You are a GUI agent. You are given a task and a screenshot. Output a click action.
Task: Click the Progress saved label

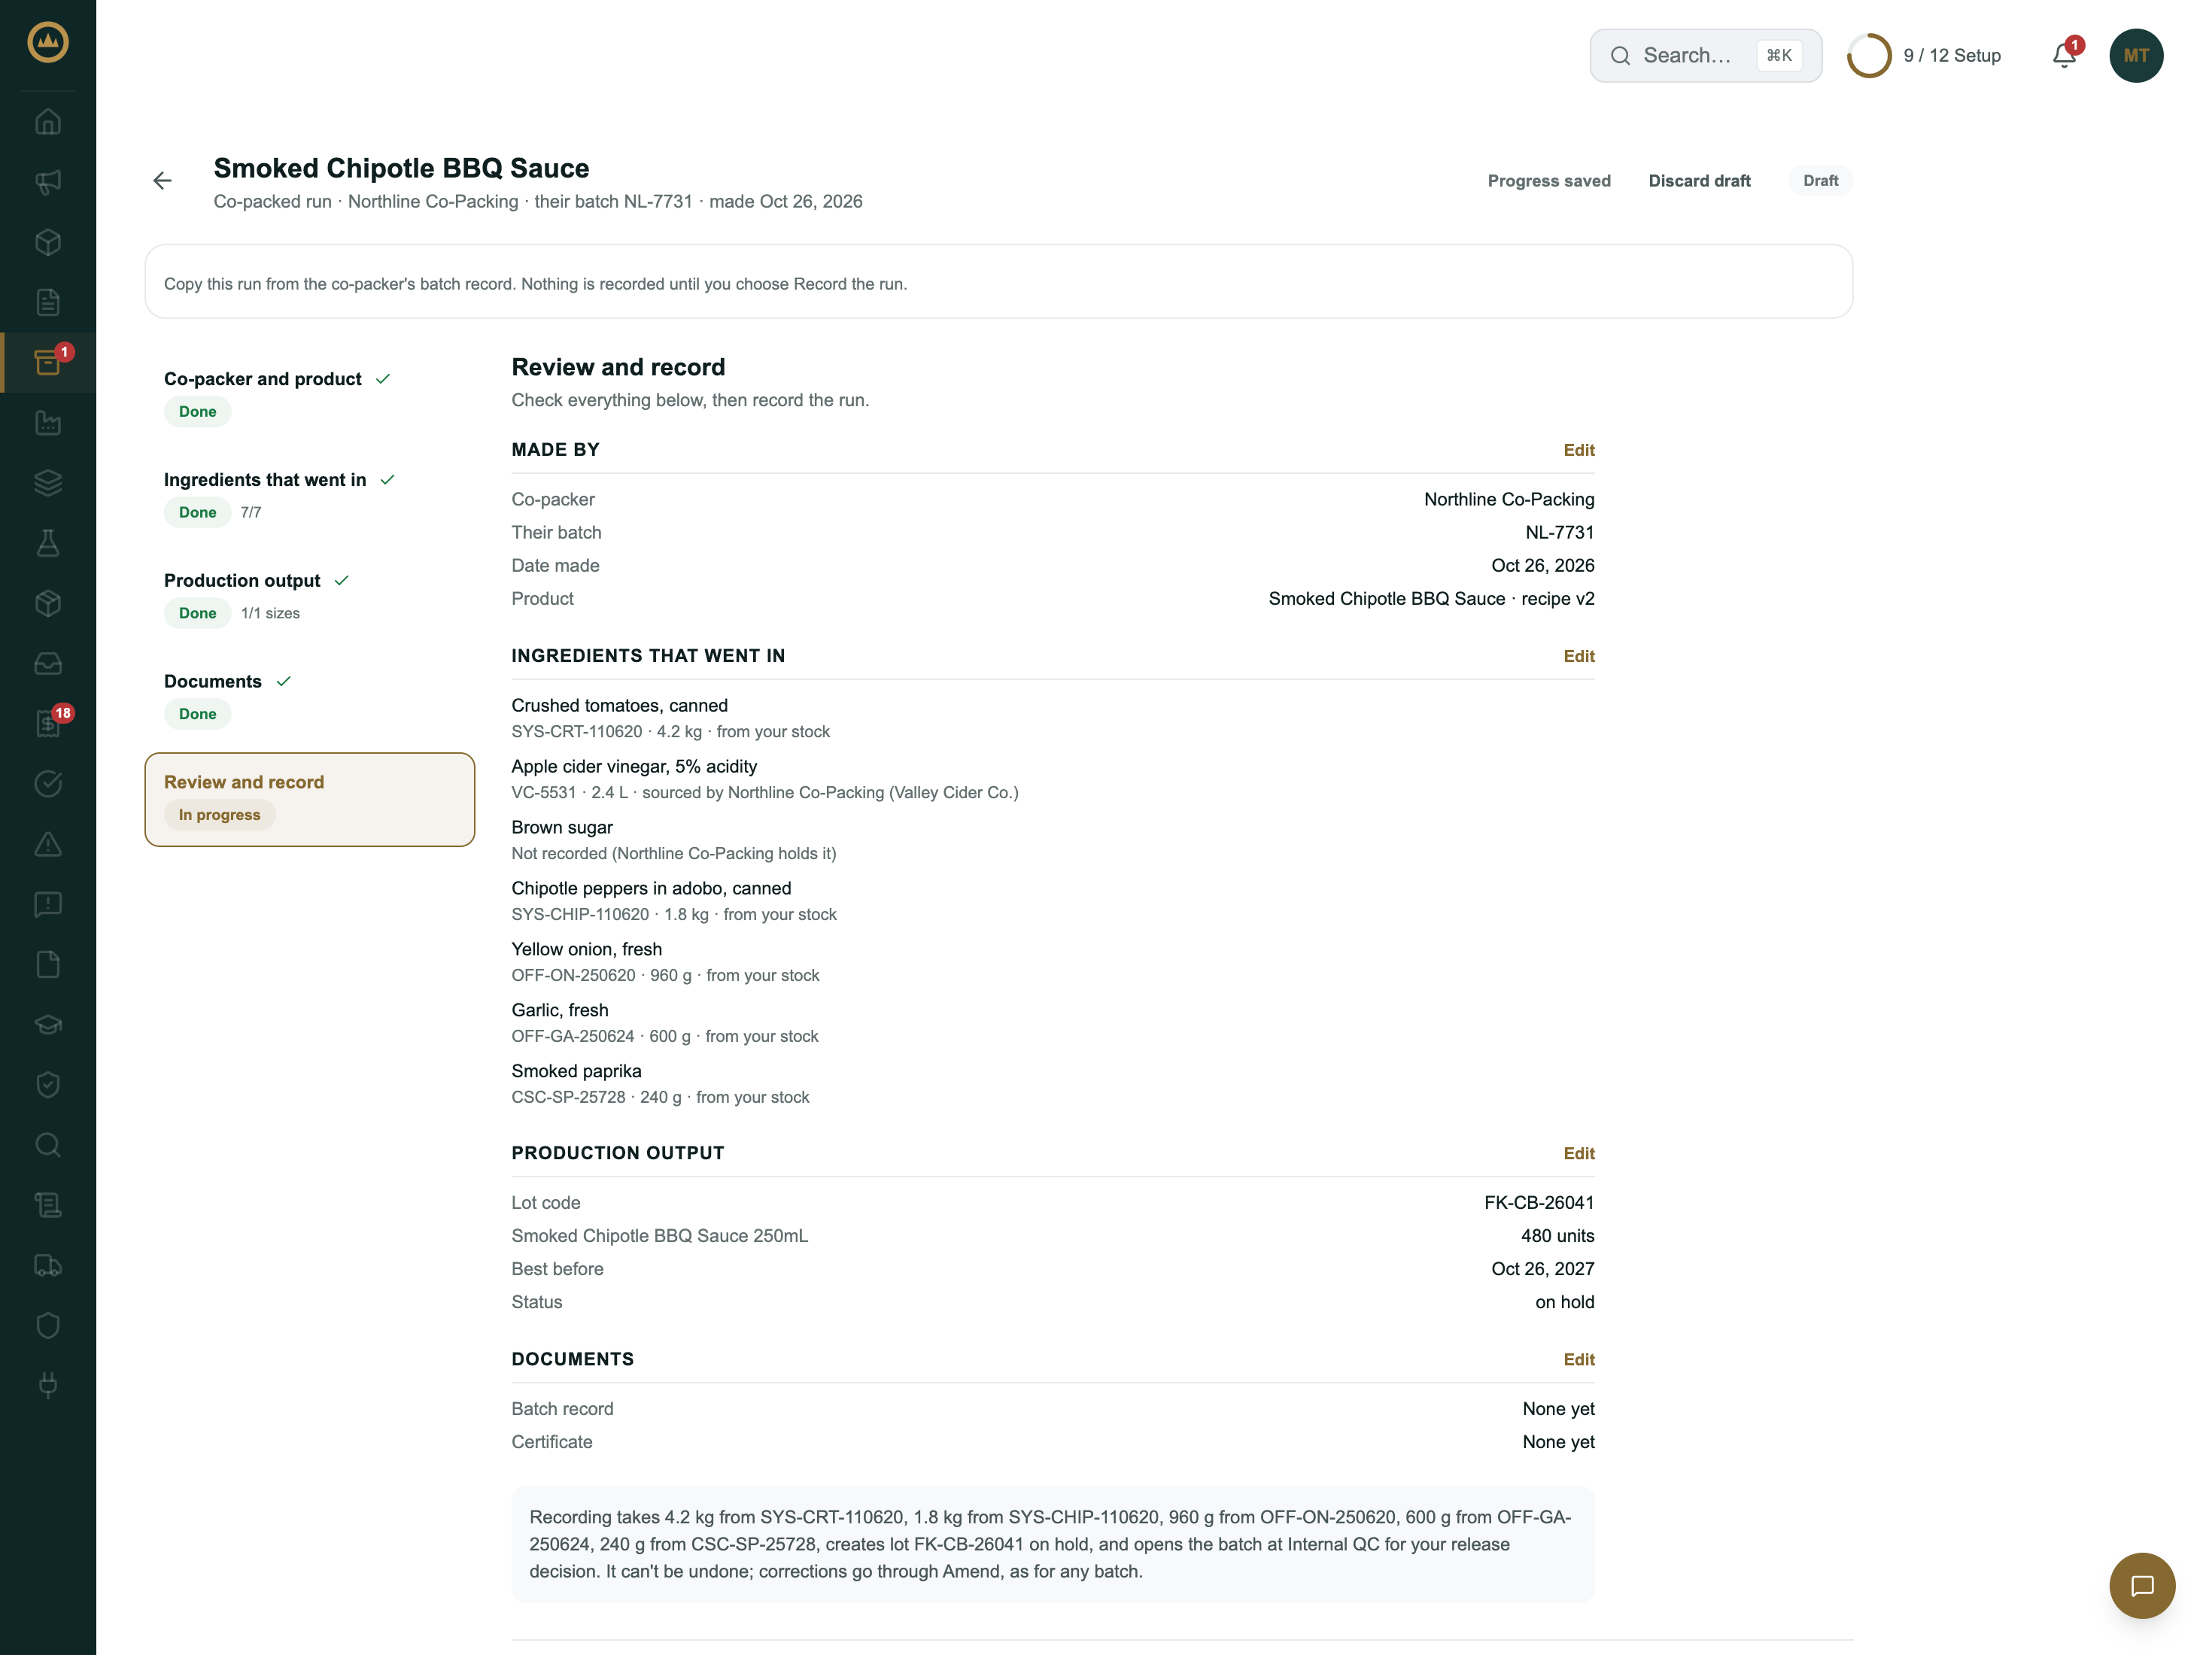pyautogui.click(x=1548, y=181)
